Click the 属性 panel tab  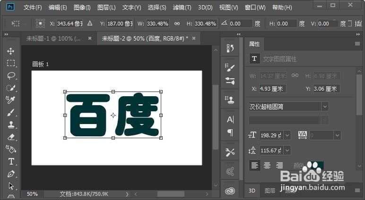coord(254,44)
